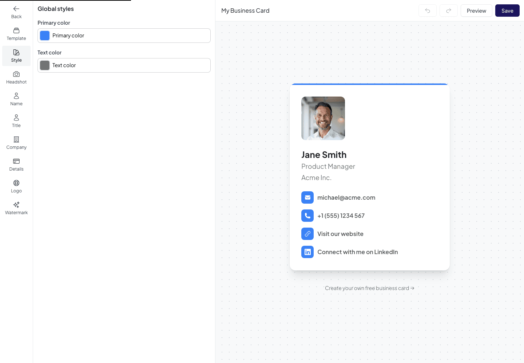Open Create your own free business card link

pyautogui.click(x=369, y=288)
